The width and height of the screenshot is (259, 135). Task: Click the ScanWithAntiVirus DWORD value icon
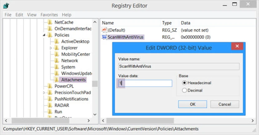[104, 37]
